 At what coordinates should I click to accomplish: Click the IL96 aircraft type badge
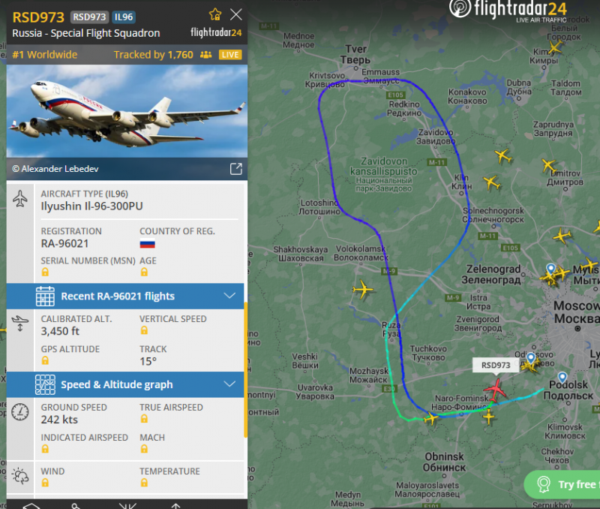[124, 17]
